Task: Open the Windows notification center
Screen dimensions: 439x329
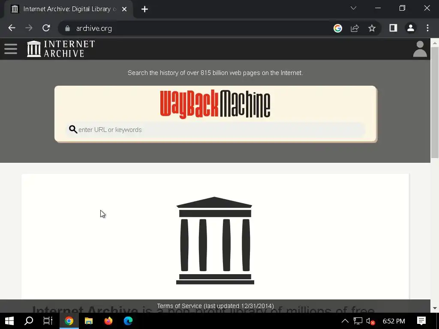Action: click(421, 321)
